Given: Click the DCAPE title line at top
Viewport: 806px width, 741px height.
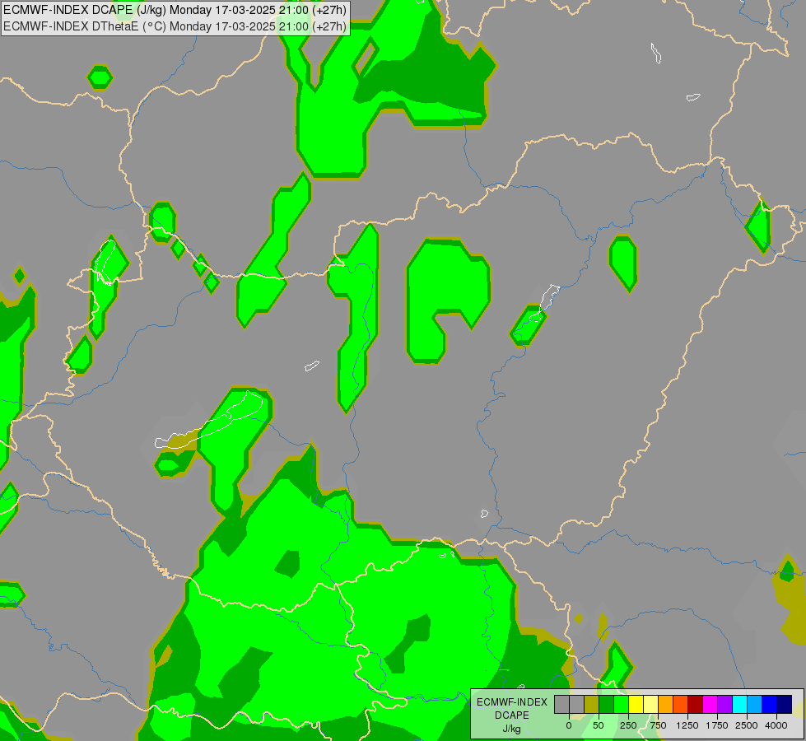Looking at the screenshot, I should 175,10.
